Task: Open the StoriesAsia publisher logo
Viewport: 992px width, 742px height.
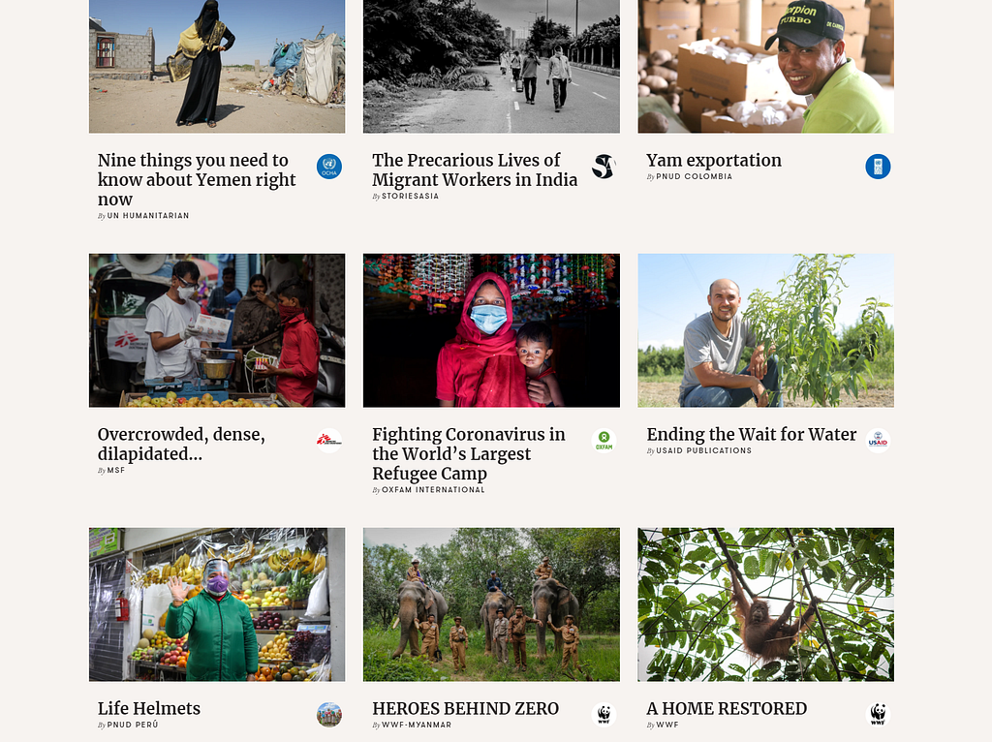Action: click(x=604, y=167)
